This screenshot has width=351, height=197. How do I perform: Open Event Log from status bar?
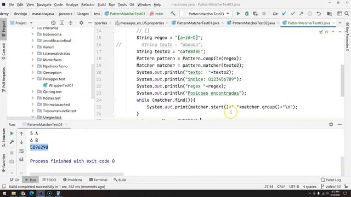pyautogui.click(x=331, y=180)
